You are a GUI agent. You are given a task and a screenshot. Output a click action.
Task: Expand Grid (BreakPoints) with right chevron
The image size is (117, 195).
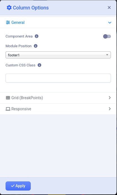coord(110,98)
